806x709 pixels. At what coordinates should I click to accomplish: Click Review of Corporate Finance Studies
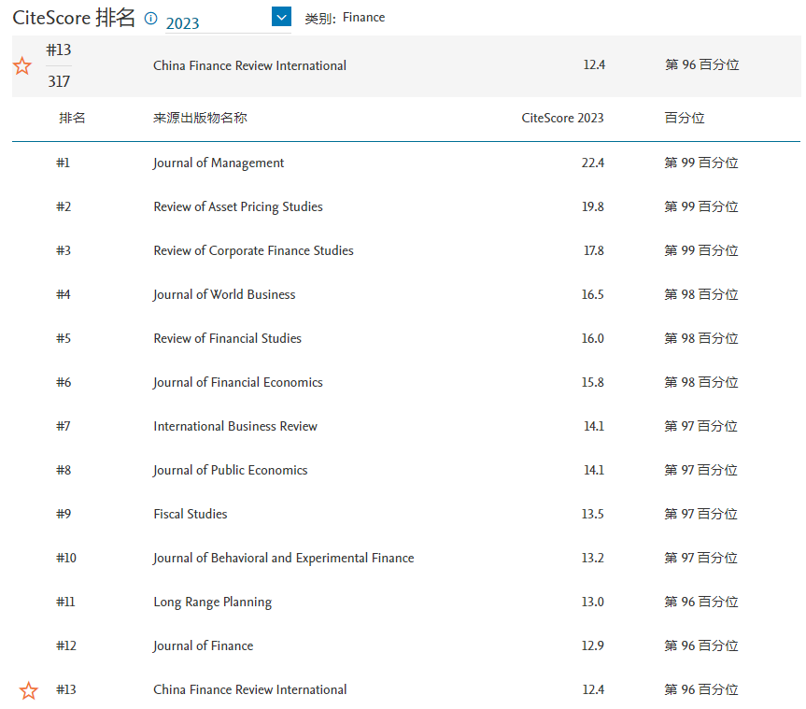(x=253, y=250)
